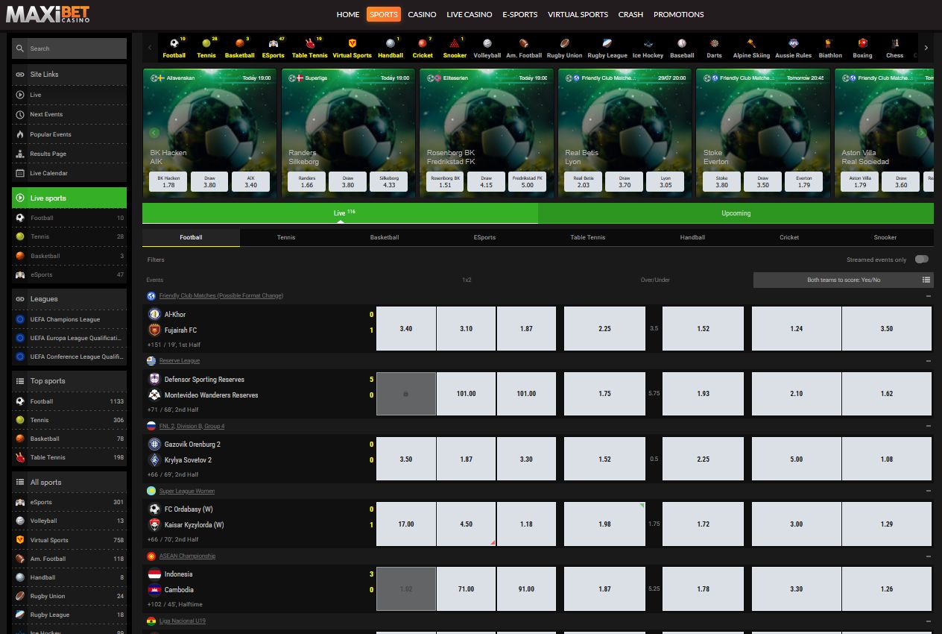
Task: Select the Baseball sport icon
Action: (x=682, y=48)
